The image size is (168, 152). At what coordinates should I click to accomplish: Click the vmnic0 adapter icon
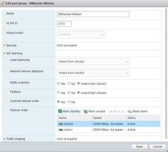pos(61,124)
